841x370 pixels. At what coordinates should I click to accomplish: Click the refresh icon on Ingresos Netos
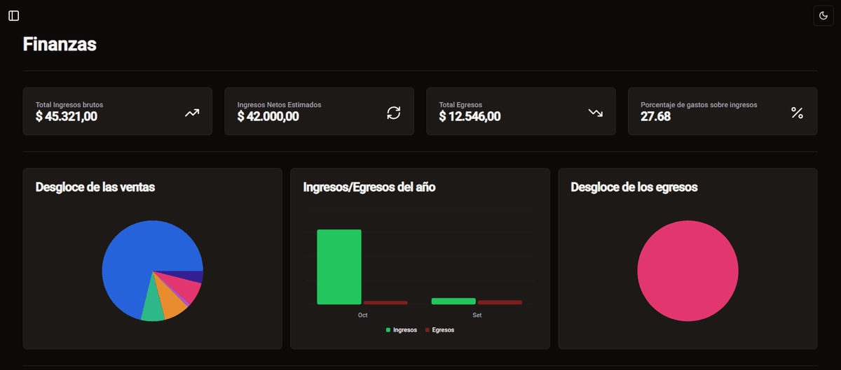coord(394,112)
